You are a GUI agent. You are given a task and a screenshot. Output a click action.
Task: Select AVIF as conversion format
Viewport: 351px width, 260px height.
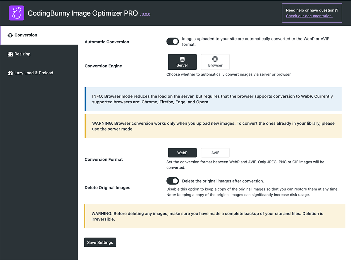(x=215, y=153)
